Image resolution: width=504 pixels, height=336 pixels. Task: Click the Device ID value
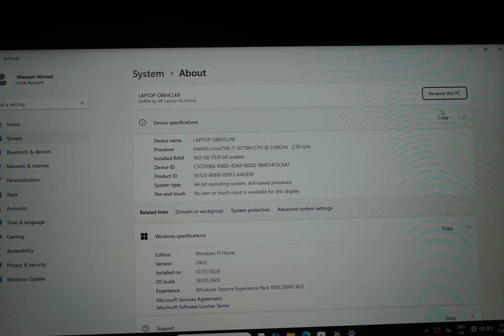[x=241, y=166]
